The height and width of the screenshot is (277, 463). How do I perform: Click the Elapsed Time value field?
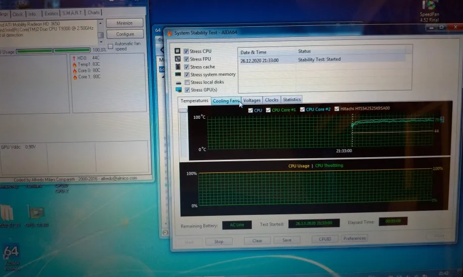pyautogui.click(x=393, y=221)
